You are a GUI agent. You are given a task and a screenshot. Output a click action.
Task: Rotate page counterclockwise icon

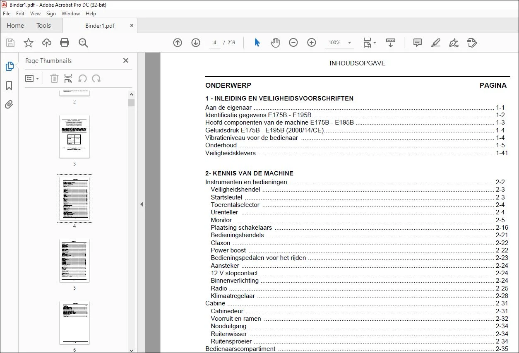(82, 79)
